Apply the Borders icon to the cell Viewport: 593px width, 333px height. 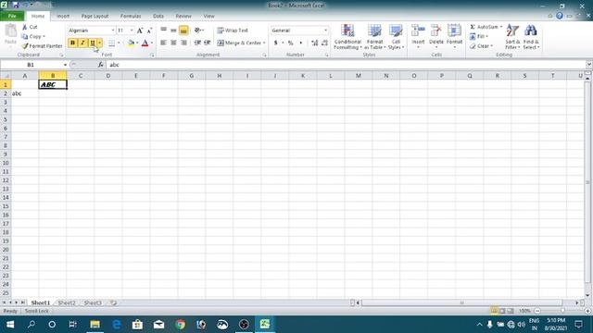click(111, 43)
